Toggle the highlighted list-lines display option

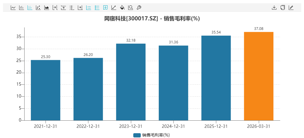click(x=89, y=7)
